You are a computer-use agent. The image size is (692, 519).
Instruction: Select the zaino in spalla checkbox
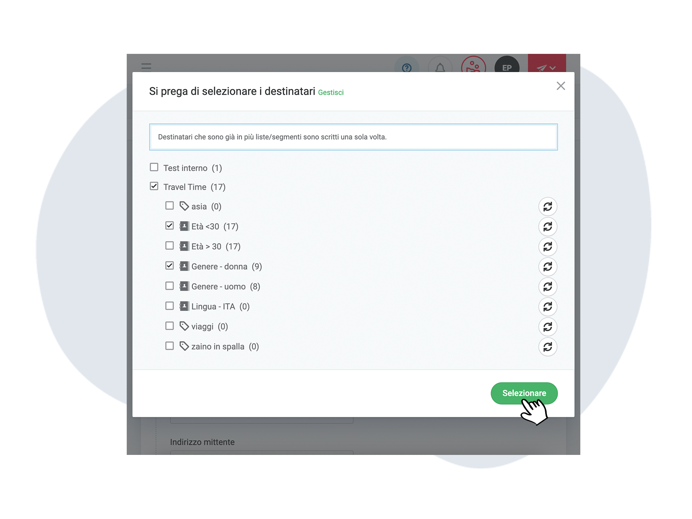coord(170,346)
